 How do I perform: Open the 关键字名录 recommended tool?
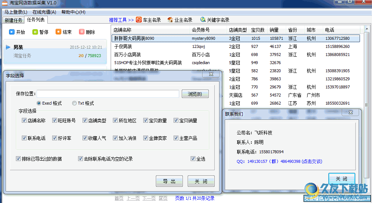point(215,20)
